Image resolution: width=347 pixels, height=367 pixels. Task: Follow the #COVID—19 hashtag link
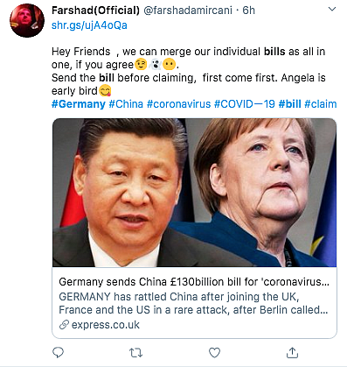(245, 104)
